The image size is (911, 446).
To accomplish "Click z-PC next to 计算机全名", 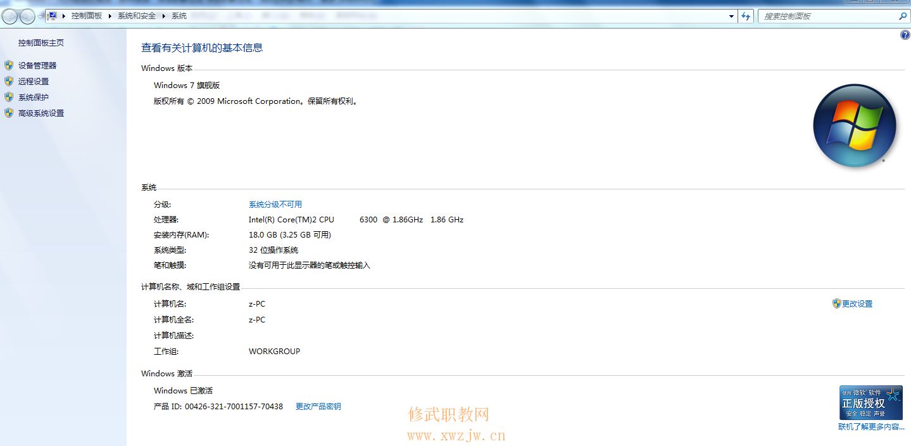I will [x=257, y=320].
